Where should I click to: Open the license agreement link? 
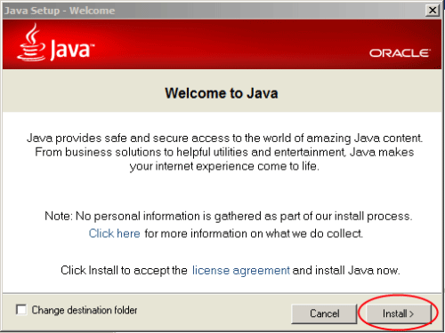240,270
